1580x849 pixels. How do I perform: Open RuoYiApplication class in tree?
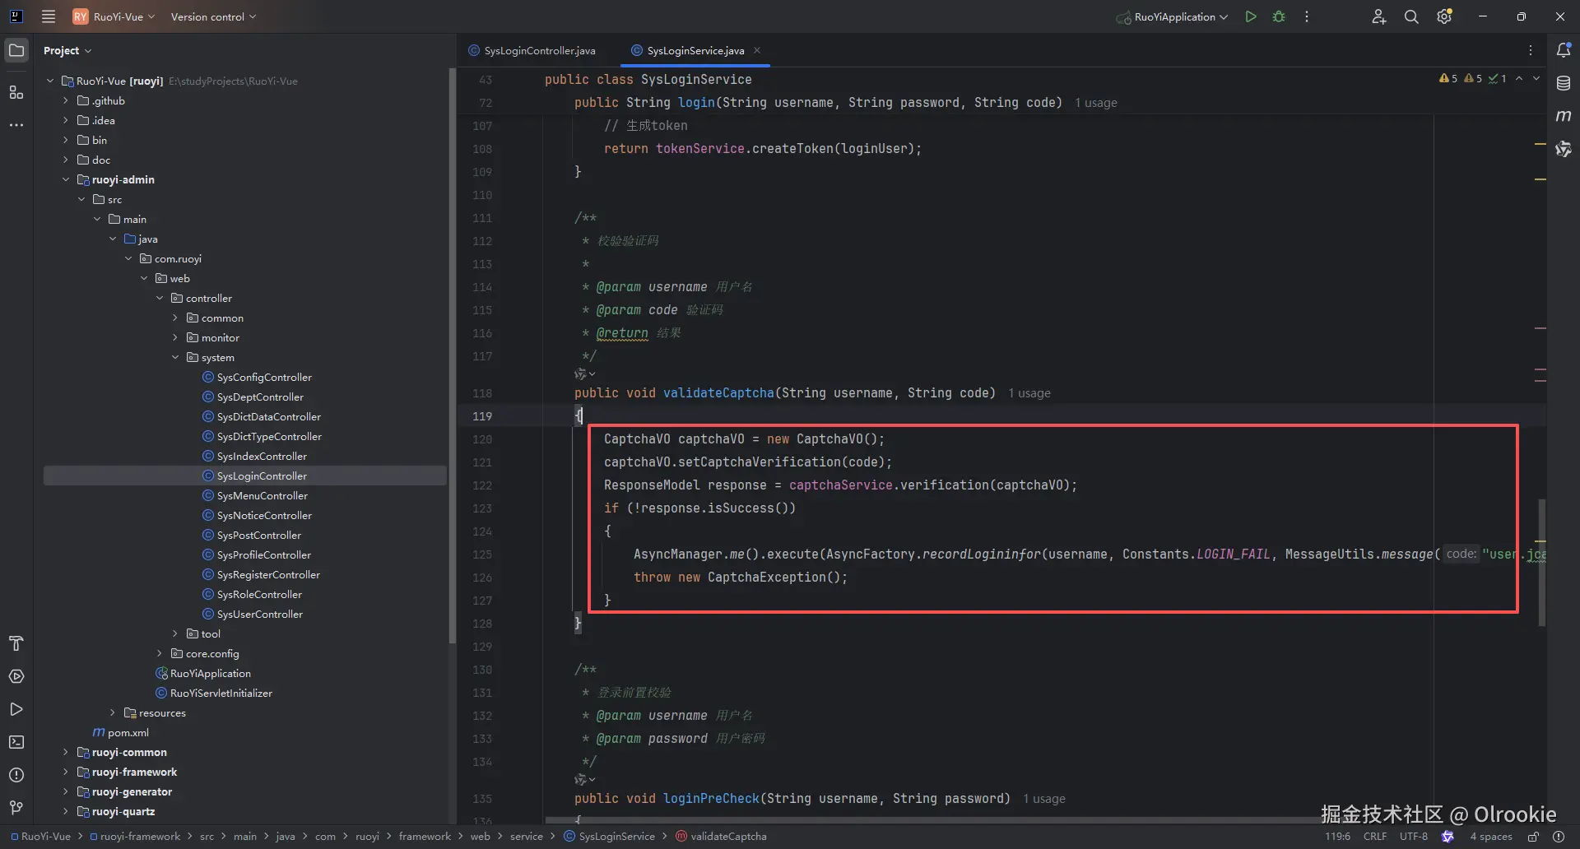click(210, 673)
